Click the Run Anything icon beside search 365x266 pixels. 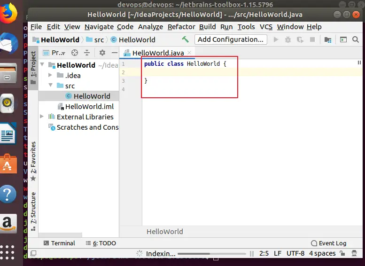point(343,39)
